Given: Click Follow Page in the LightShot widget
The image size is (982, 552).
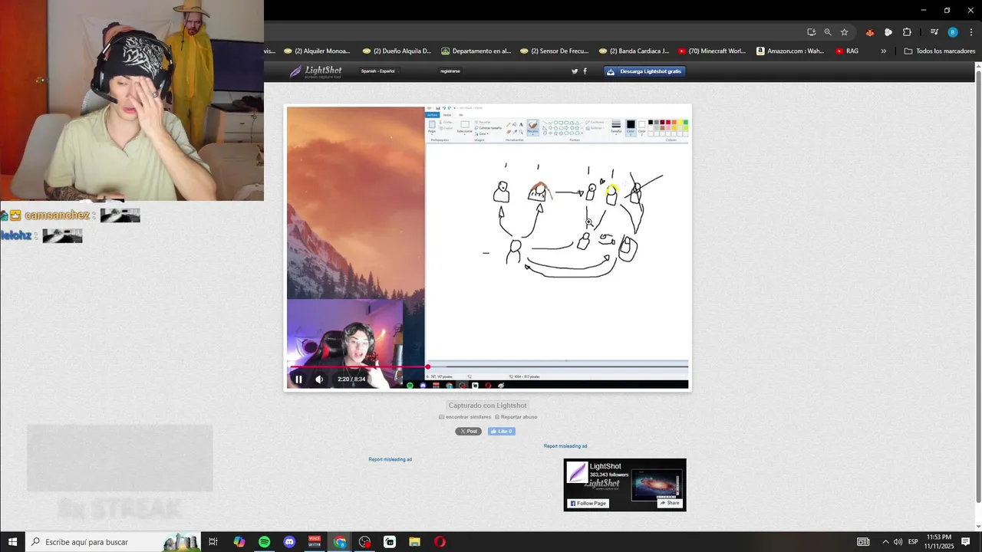Looking at the screenshot, I should tap(588, 503).
